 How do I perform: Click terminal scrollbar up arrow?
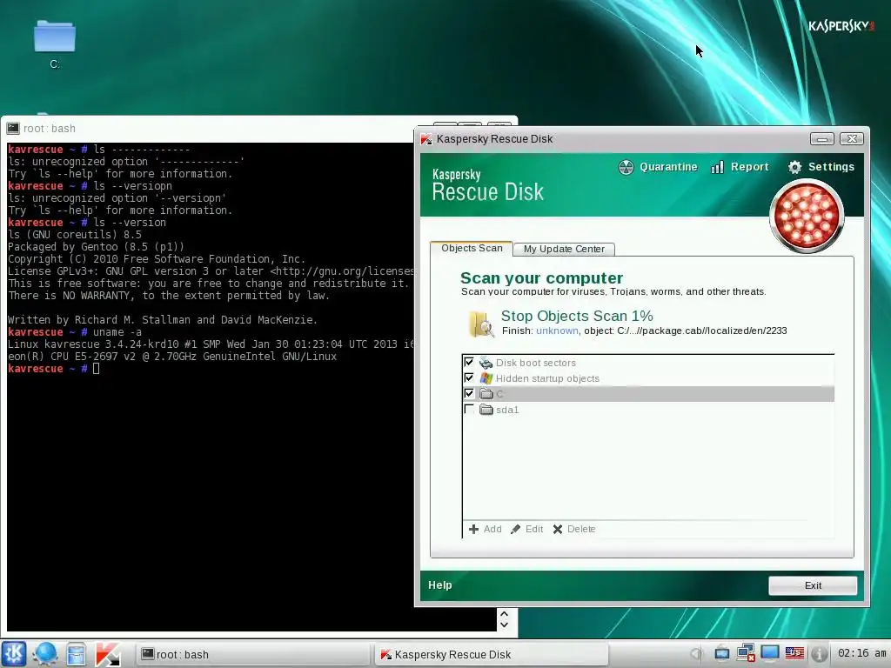504,614
